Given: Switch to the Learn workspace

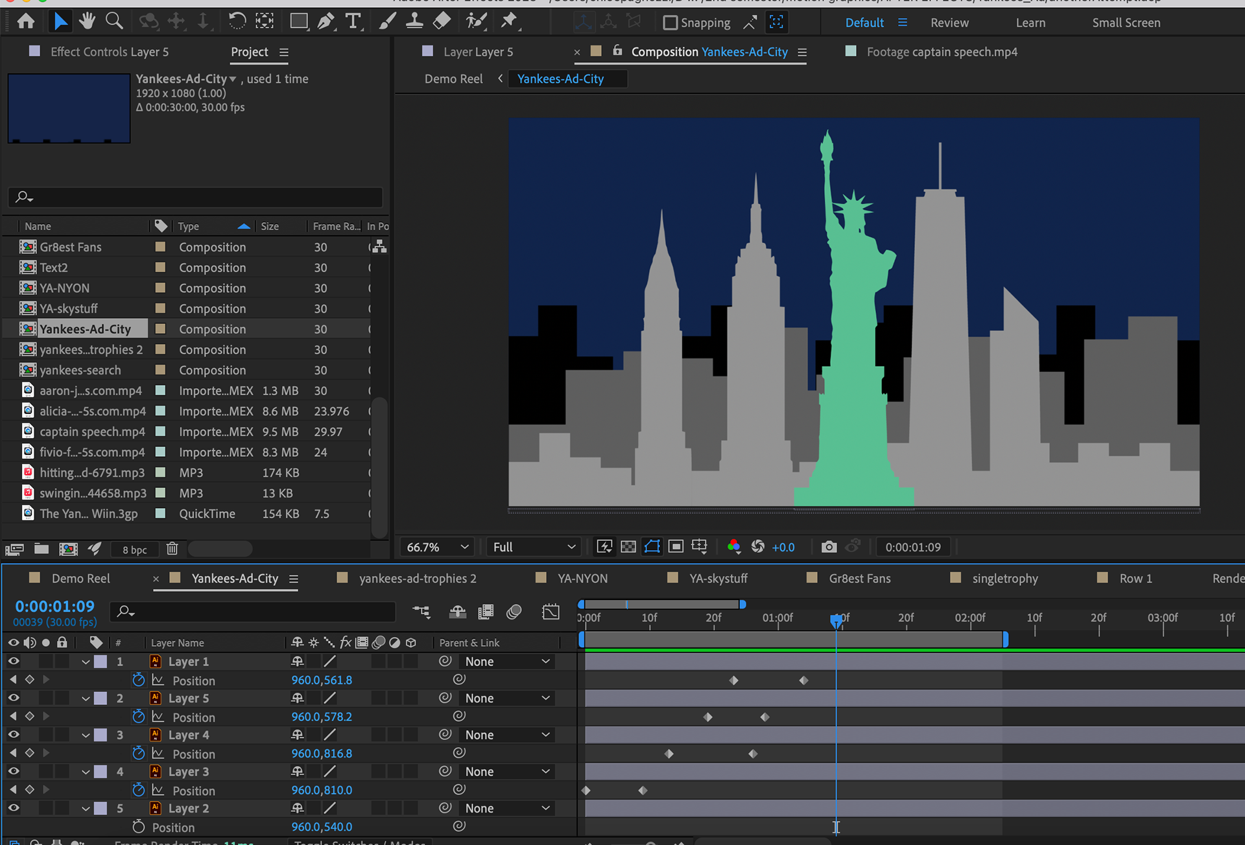Looking at the screenshot, I should click(x=1030, y=23).
